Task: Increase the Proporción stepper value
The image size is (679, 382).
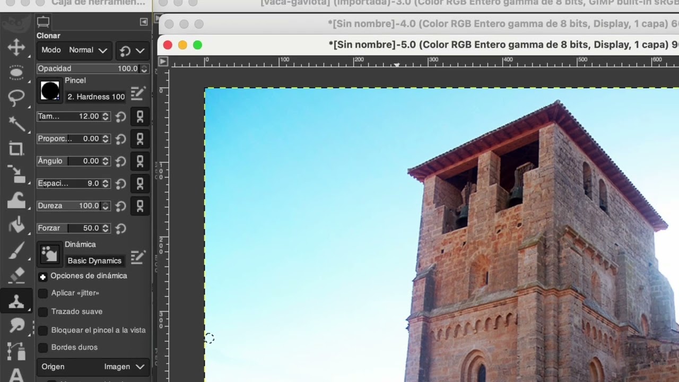Action: click(x=106, y=136)
